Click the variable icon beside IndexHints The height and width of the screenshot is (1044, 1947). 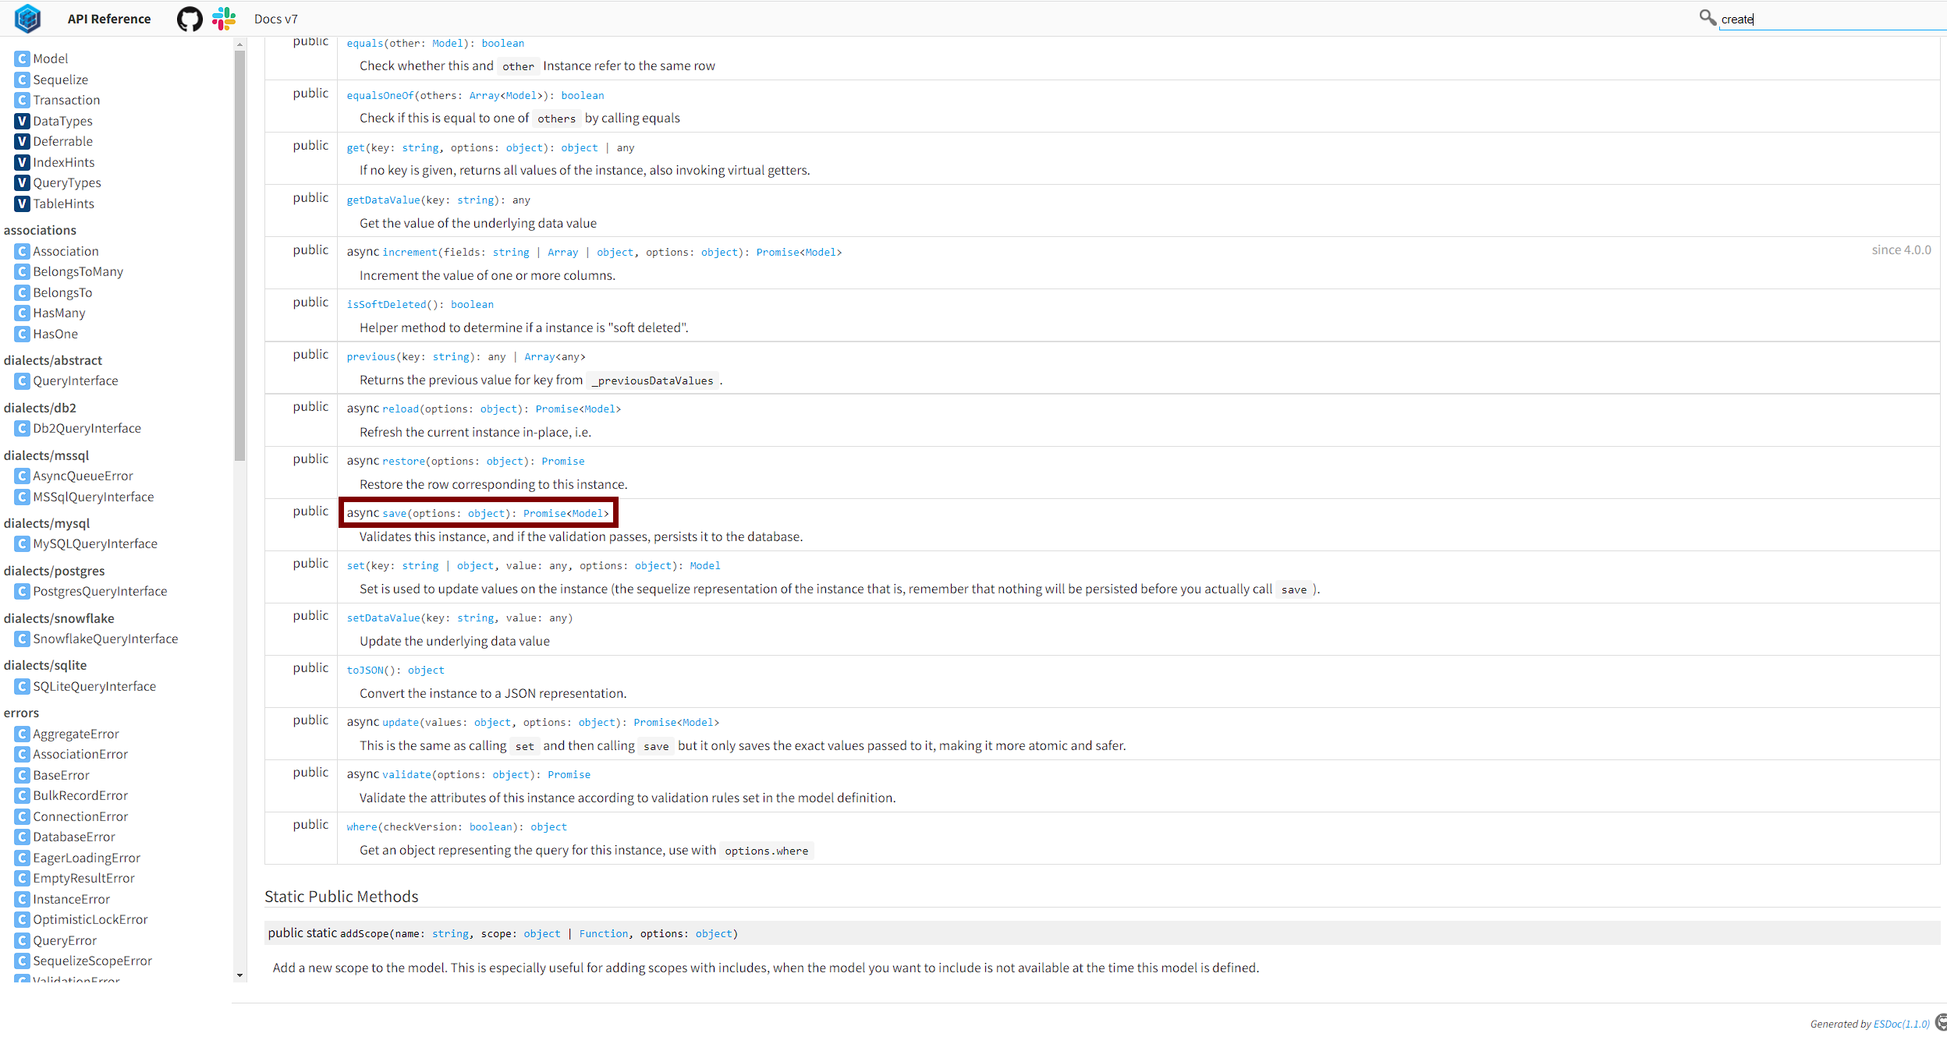point(23,162)
